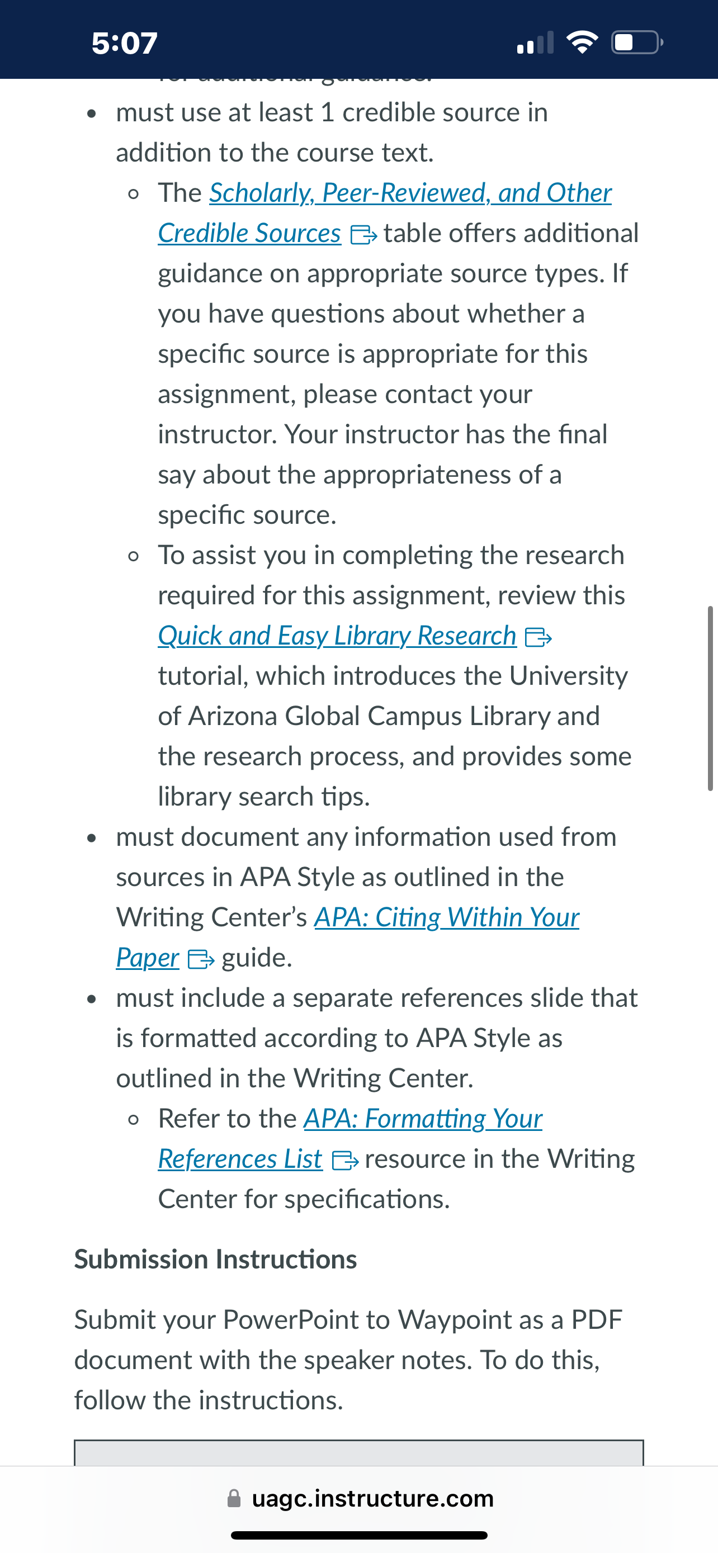Image resolution: width=718 pixels, height=1553 pixels.
Task: Tap the page scrollbar thumb
Action: 710,698
